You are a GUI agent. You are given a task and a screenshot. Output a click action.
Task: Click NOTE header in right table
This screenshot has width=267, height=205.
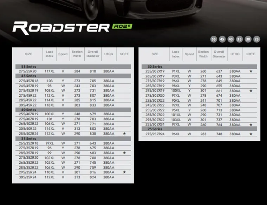pyautogui.click(x=250, y=54)
